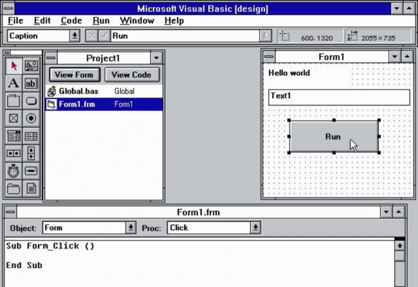The width and height of the screenshot is (418, 287).
Task: Click the Global.bas module icon
Action: coord(51,91)
